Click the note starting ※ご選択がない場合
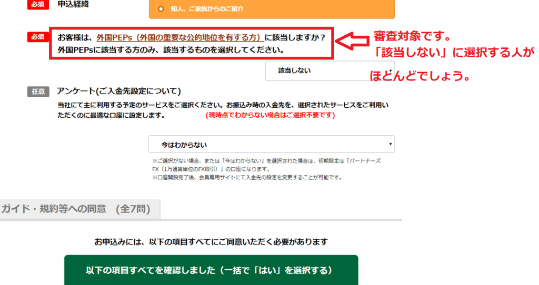Viewport: 539px width, 285px height. (266, 165)
